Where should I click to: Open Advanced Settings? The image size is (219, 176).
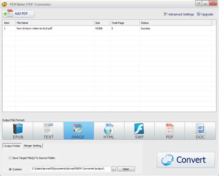[179, 14]
